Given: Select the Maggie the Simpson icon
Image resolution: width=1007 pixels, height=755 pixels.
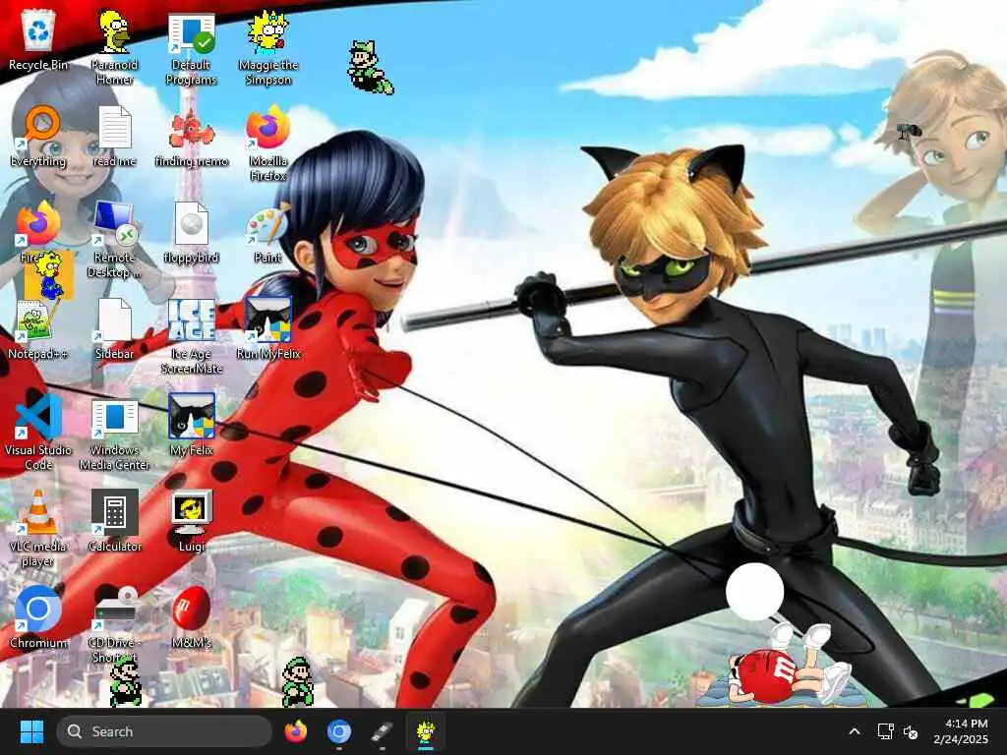Looking at the screenshot, I should point(268,49).
